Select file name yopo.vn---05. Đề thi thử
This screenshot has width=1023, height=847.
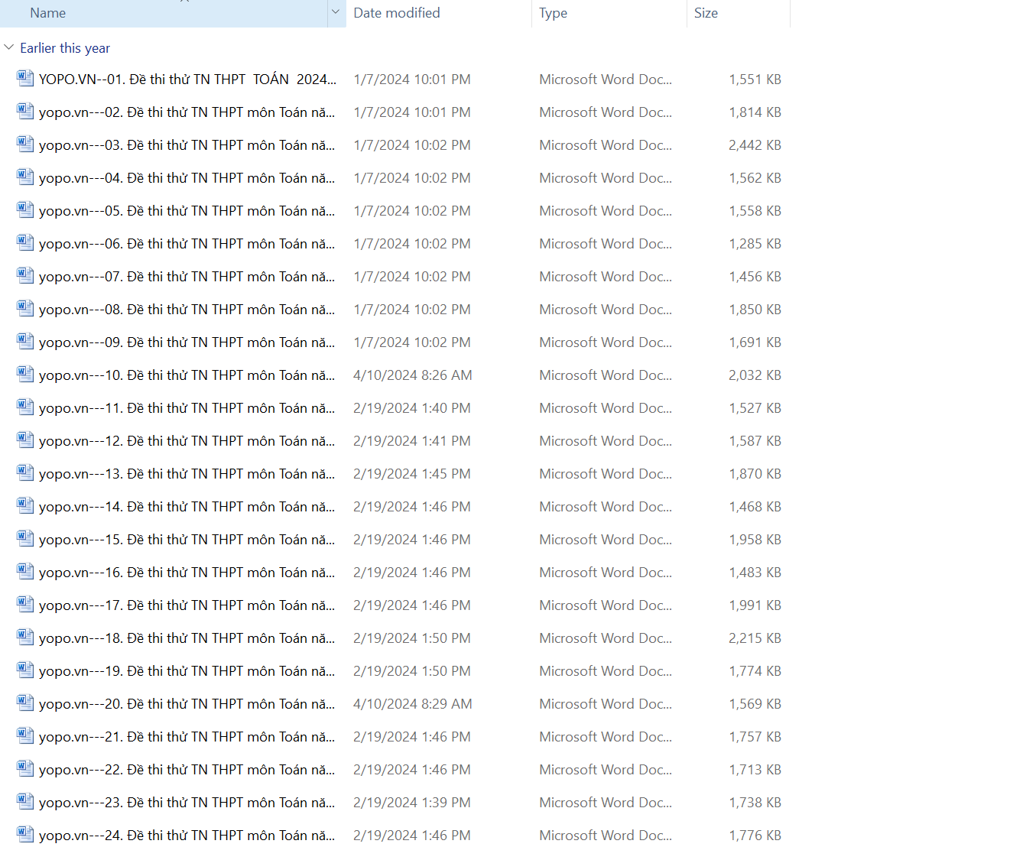click(x=187, y=211)
